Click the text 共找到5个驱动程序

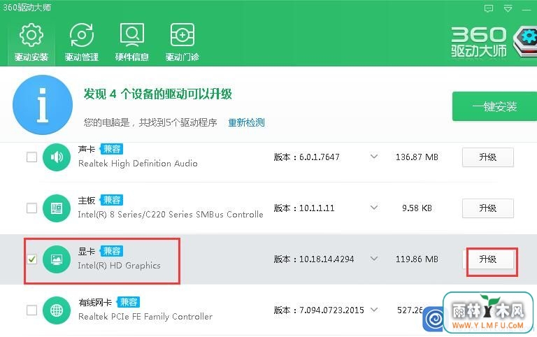pos(178,122)
